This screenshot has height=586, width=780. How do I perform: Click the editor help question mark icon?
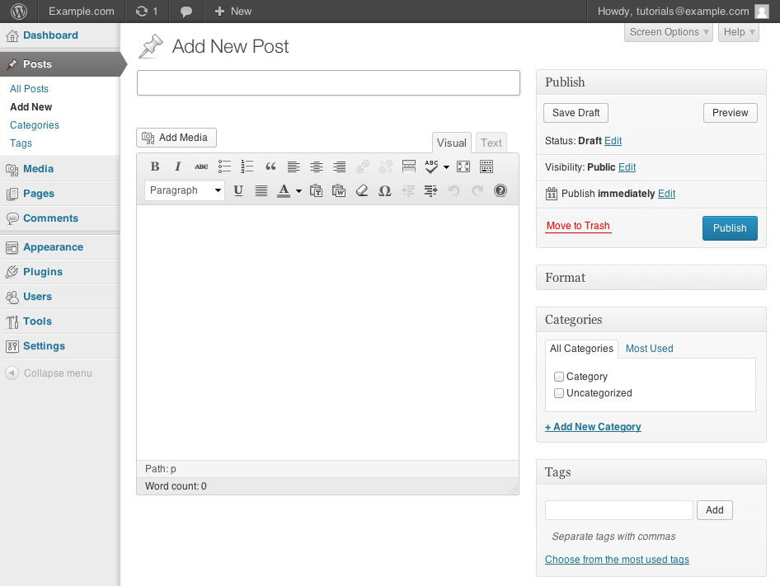(x=500, y=190)
